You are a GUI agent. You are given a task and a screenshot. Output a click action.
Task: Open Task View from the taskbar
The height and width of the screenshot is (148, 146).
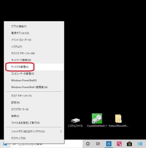pos(98,144)
